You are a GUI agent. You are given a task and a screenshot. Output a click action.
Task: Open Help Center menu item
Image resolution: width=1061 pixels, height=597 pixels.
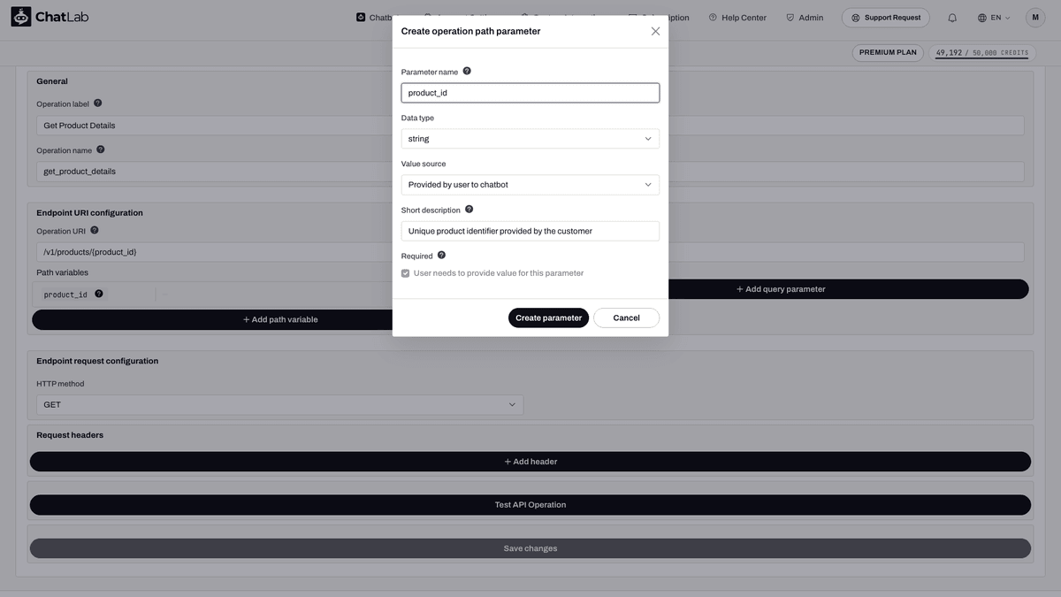(737, 18)
